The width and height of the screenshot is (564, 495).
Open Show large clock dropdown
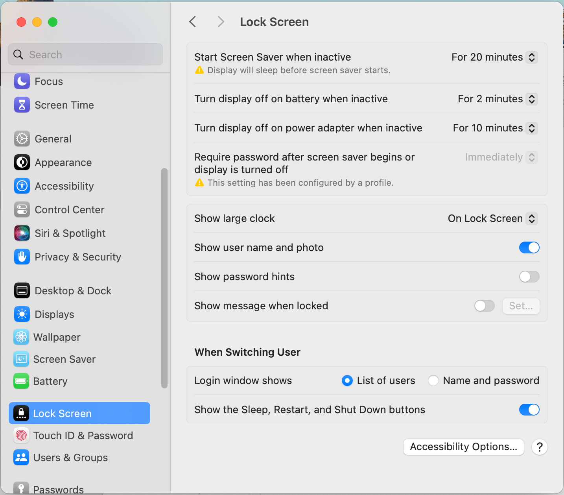(x=493, y=219)
